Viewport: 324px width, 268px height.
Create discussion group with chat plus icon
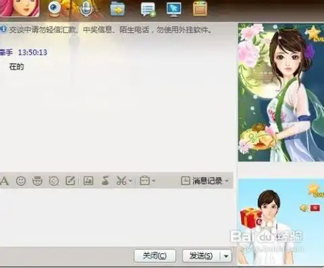click(148, 9)
